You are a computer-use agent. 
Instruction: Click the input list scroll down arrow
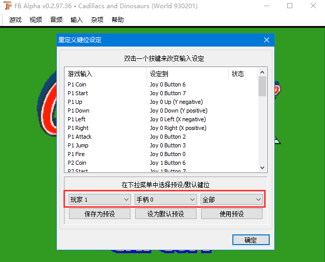click(x=262, y=167)
